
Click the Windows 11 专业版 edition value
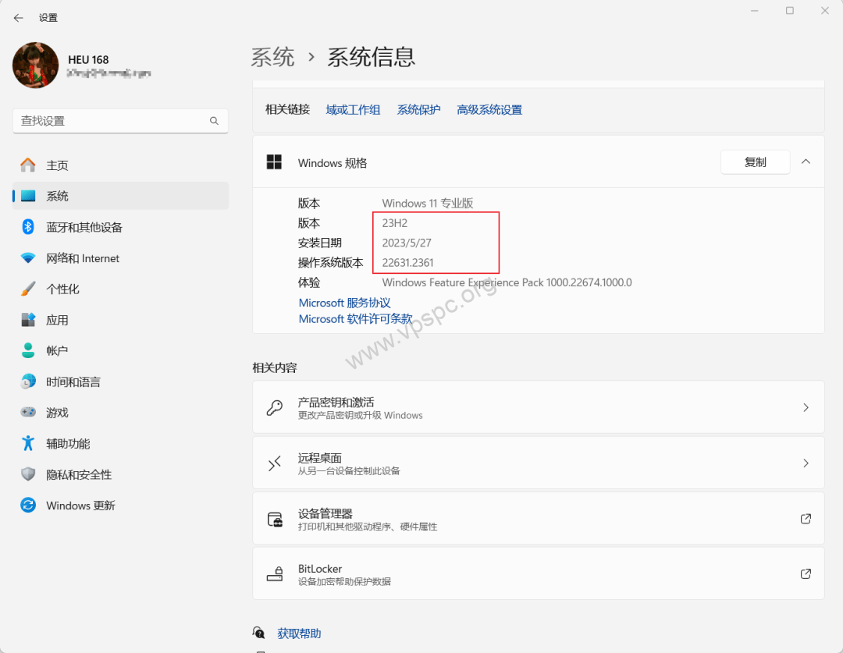[428, 203]
